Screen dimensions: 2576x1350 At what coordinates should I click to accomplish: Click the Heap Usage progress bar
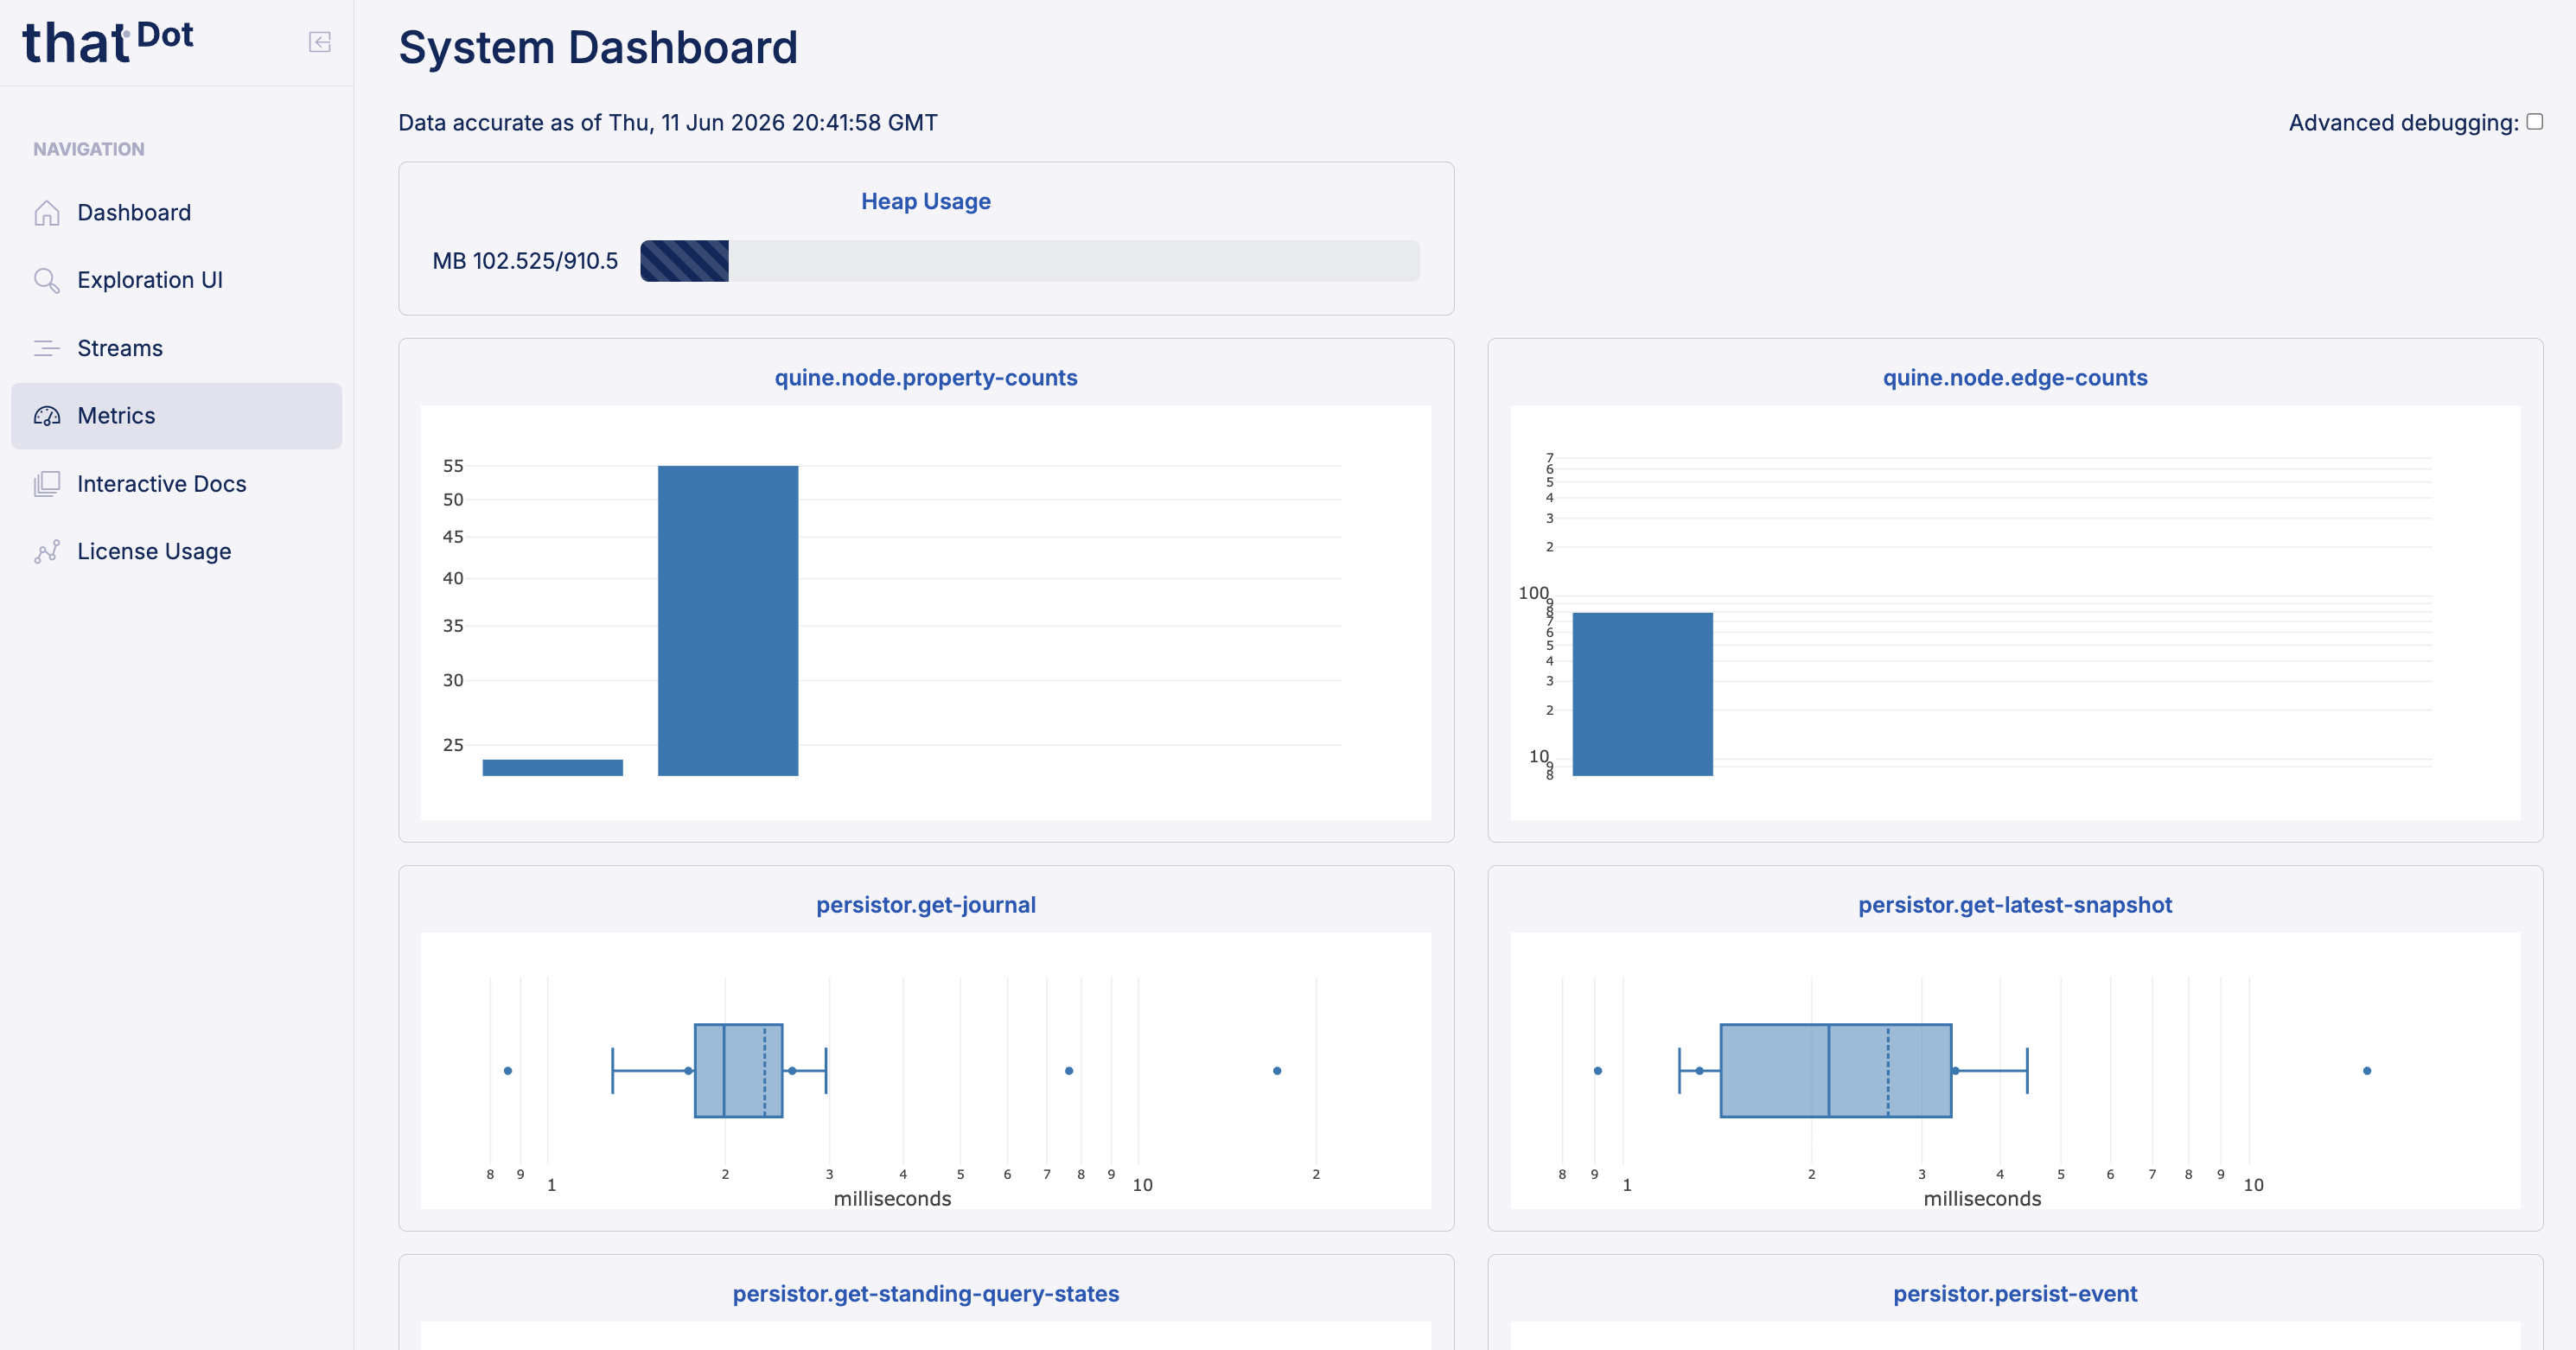click(x=1030, y=261)
